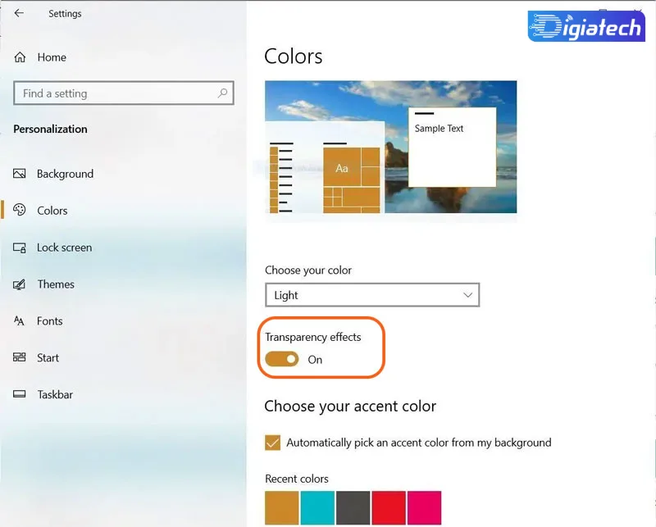Click the Choose your accent color heading
The image size is (656, 527).
tap(350, 407)
